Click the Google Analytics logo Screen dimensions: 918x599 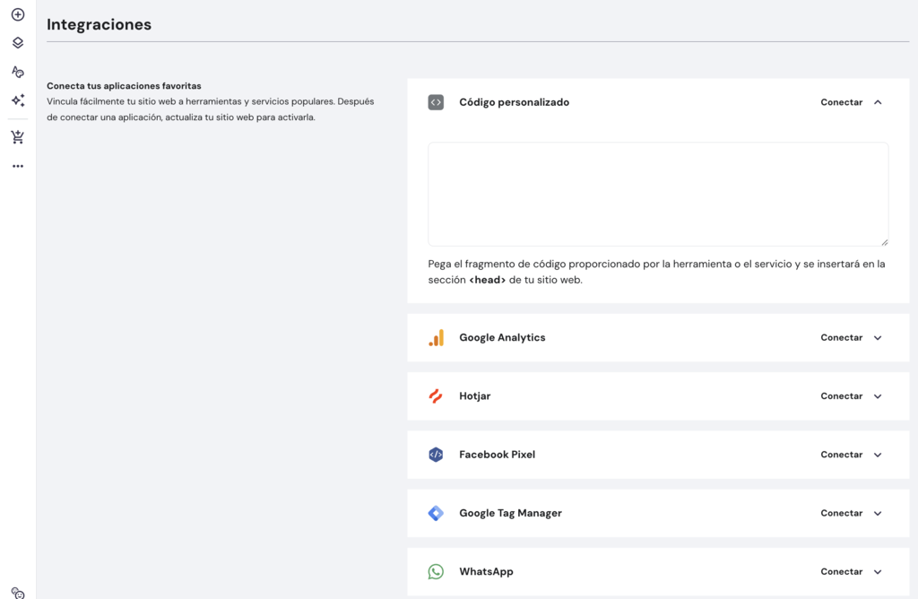[x=437, y=337]
